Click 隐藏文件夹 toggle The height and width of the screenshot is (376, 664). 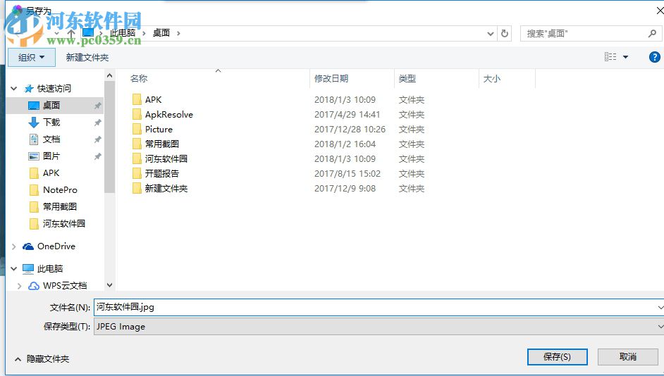click(42, 359)
